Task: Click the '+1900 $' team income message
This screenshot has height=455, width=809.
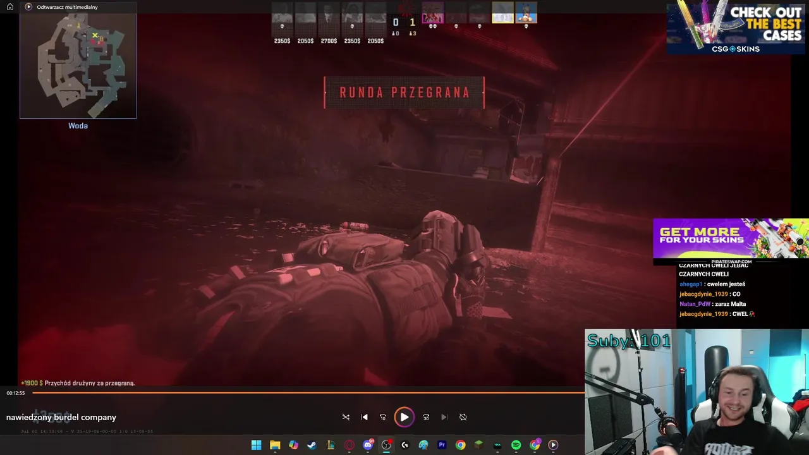Action: click(78, 383)
